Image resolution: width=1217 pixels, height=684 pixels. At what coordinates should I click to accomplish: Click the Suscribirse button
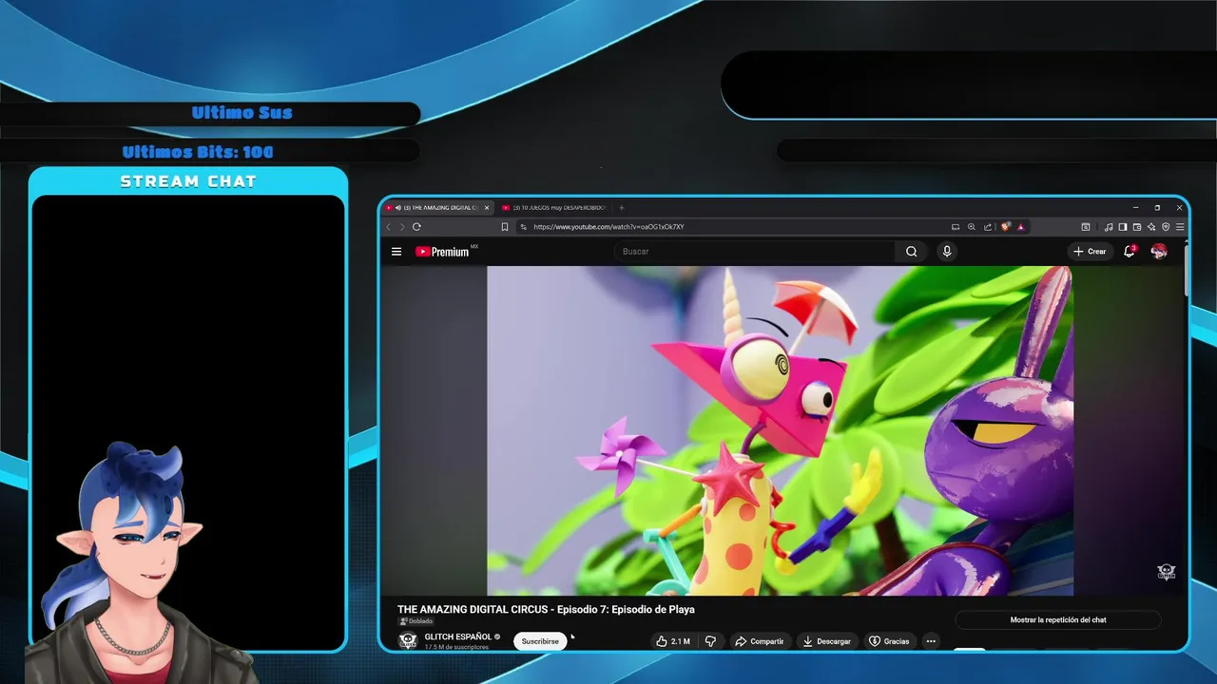pyautogui.click(x=540, y=641)
